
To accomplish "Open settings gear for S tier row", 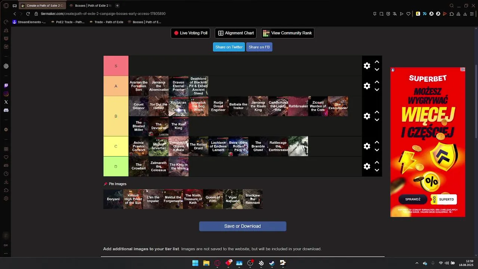I will point(367,66).
